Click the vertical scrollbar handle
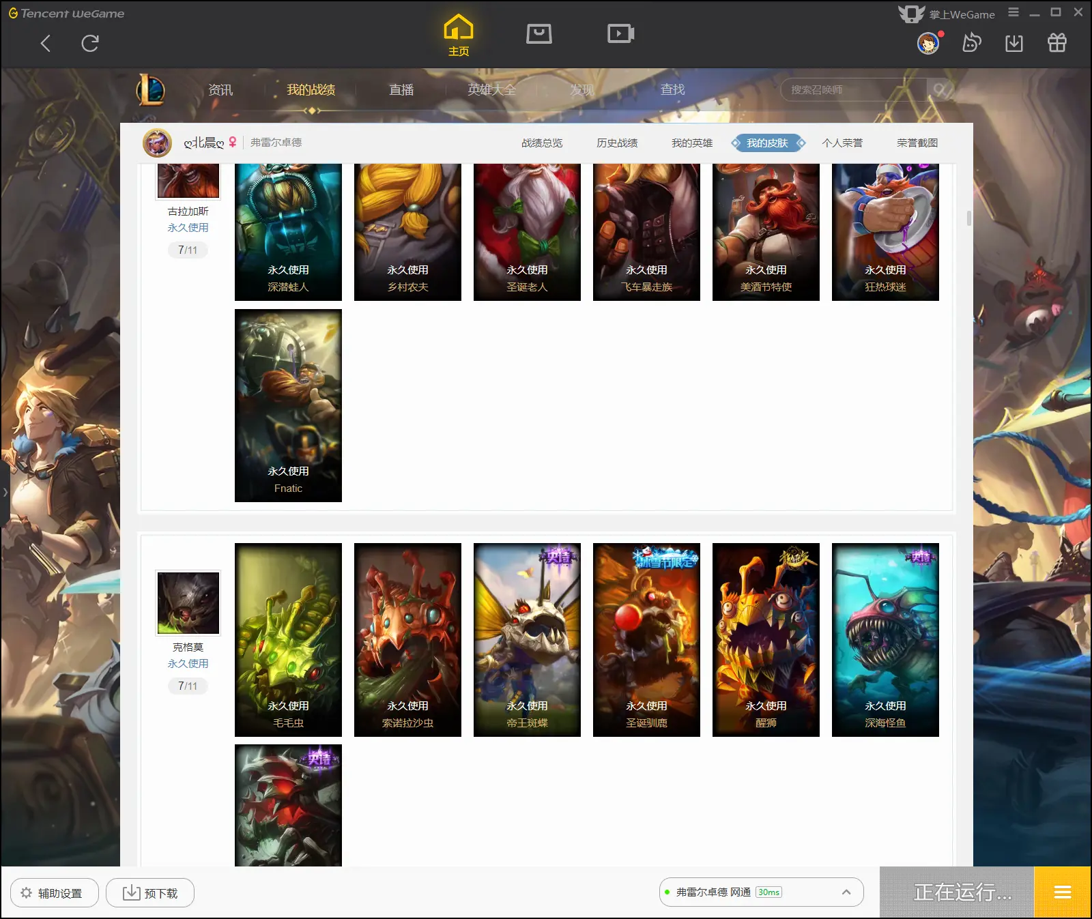 [968, 218]
